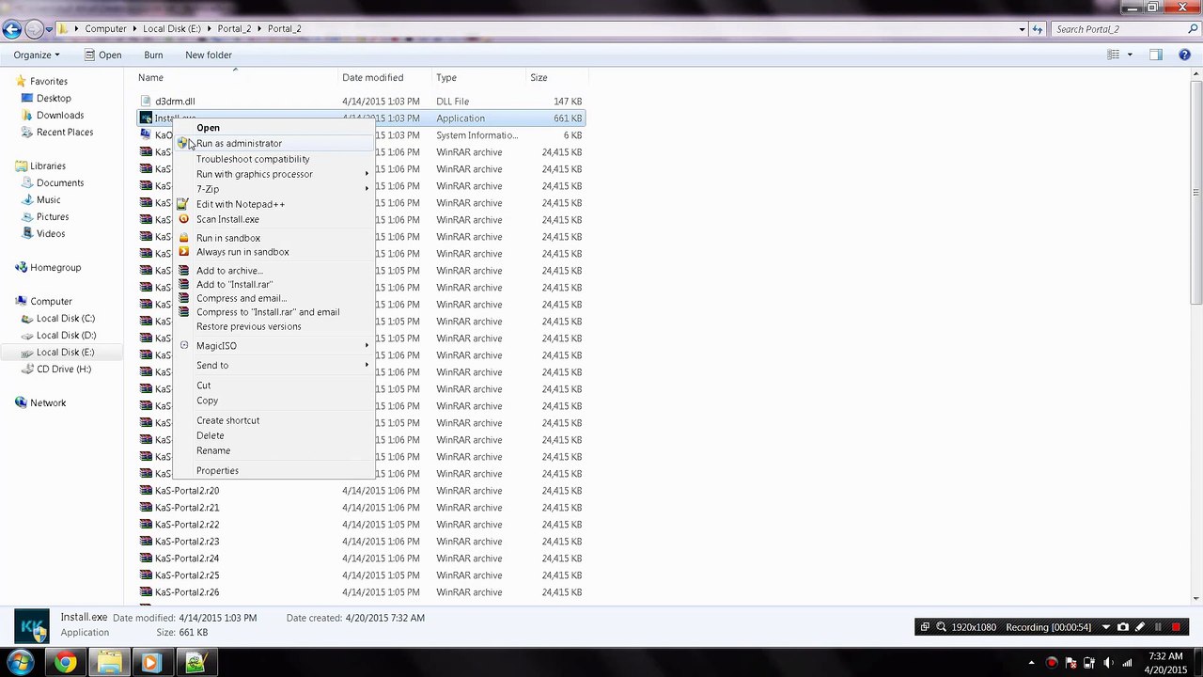
Task: Sort files by Size column header
Action: point(556,78)
